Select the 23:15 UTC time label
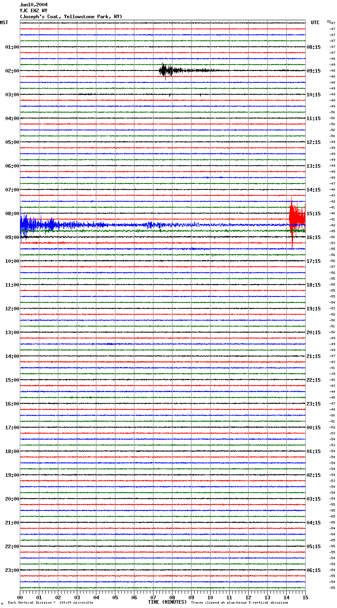Viewport: 337px width, 608px height. click(314, 404)
